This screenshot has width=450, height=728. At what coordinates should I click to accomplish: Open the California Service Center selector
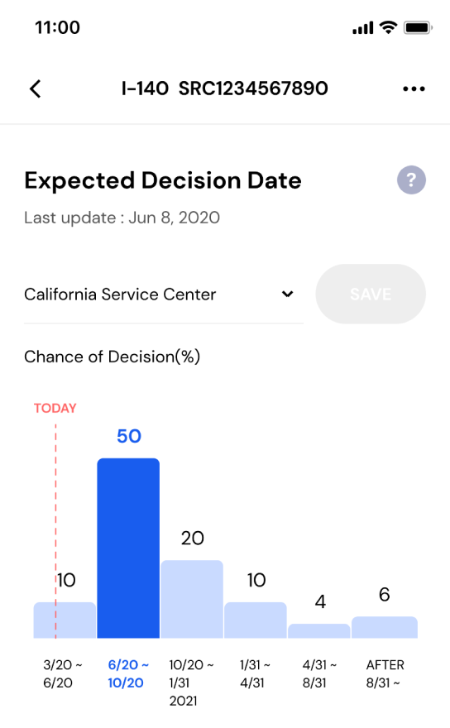click(164, 295)
